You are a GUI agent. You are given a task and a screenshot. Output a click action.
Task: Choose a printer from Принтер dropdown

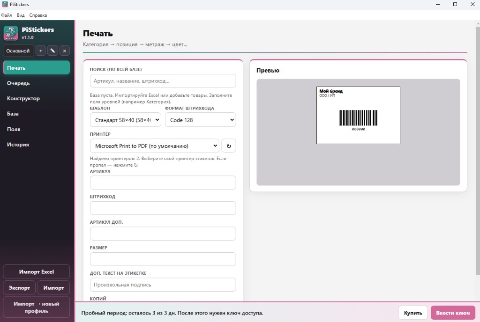click(x=155, y=146)
